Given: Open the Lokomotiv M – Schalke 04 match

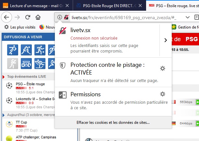Looking at the screenshot, I should tap(35, 99).
